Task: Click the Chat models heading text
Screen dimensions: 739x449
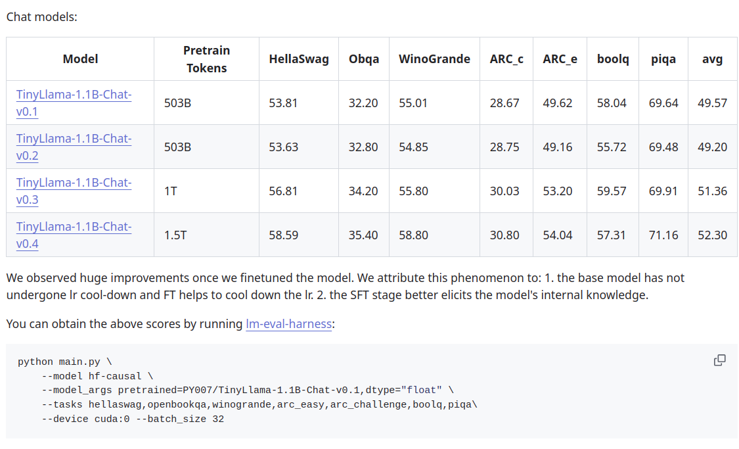Action: pos(42,16)
